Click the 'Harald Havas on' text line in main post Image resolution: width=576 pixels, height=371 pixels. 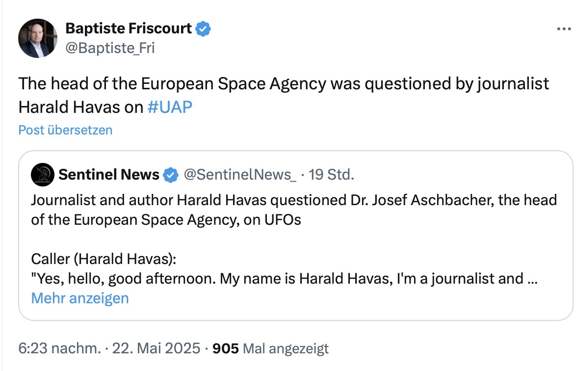coord(81,107)
